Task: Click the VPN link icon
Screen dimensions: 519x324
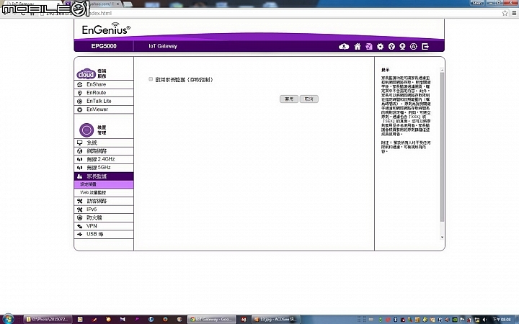Action: [x=79, y=226]
